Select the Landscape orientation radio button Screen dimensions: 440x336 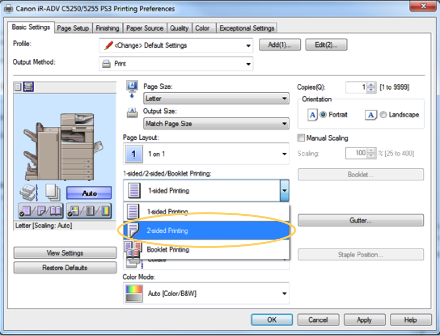(x=383, y=115)
